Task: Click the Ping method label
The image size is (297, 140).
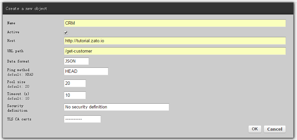Action: click(x=18, y=70)
